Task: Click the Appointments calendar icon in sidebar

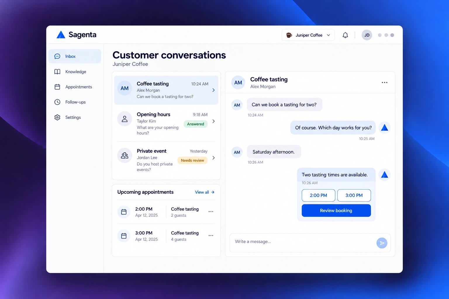Action: pos(57,87)
